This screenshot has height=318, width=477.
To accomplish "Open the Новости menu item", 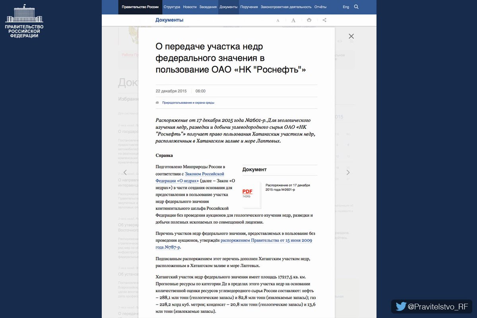I will point(190,7).
